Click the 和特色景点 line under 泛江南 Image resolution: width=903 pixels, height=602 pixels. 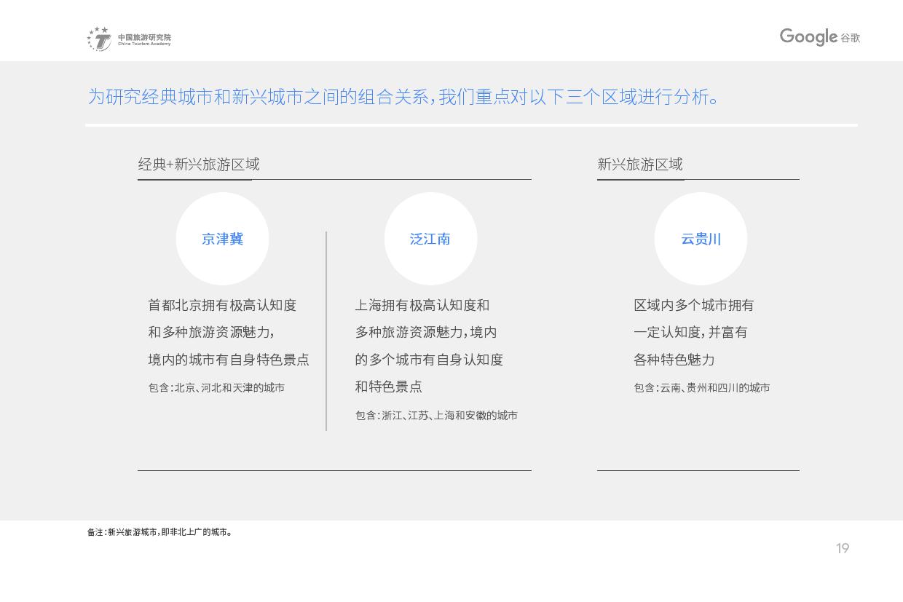pyautogui.click(x=388, y=387)
